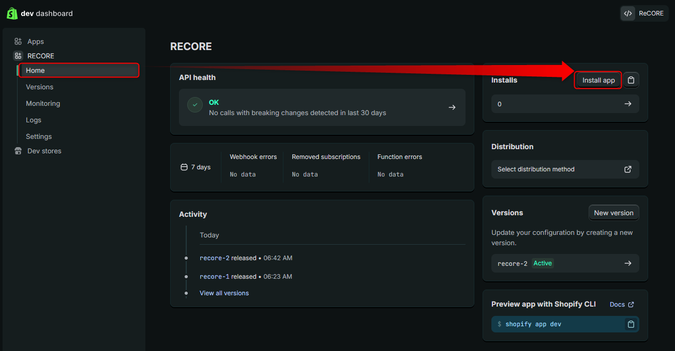Open installs count arrow
675x351 pixels.
click(x=628, y=104)
